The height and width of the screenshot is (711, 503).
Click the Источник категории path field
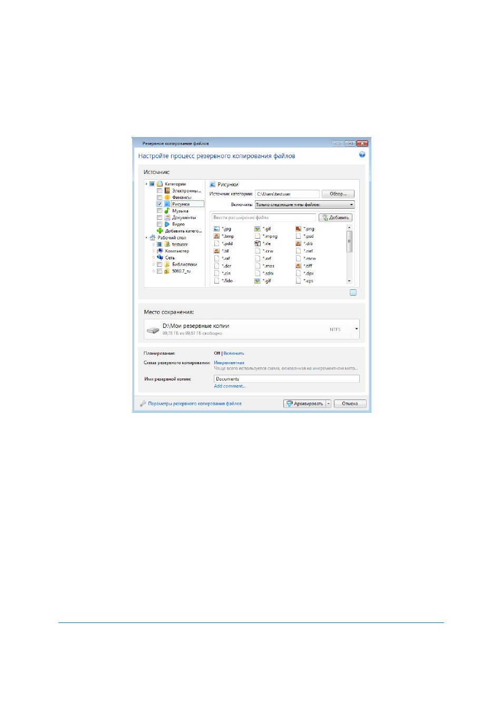tap(287, 194)
